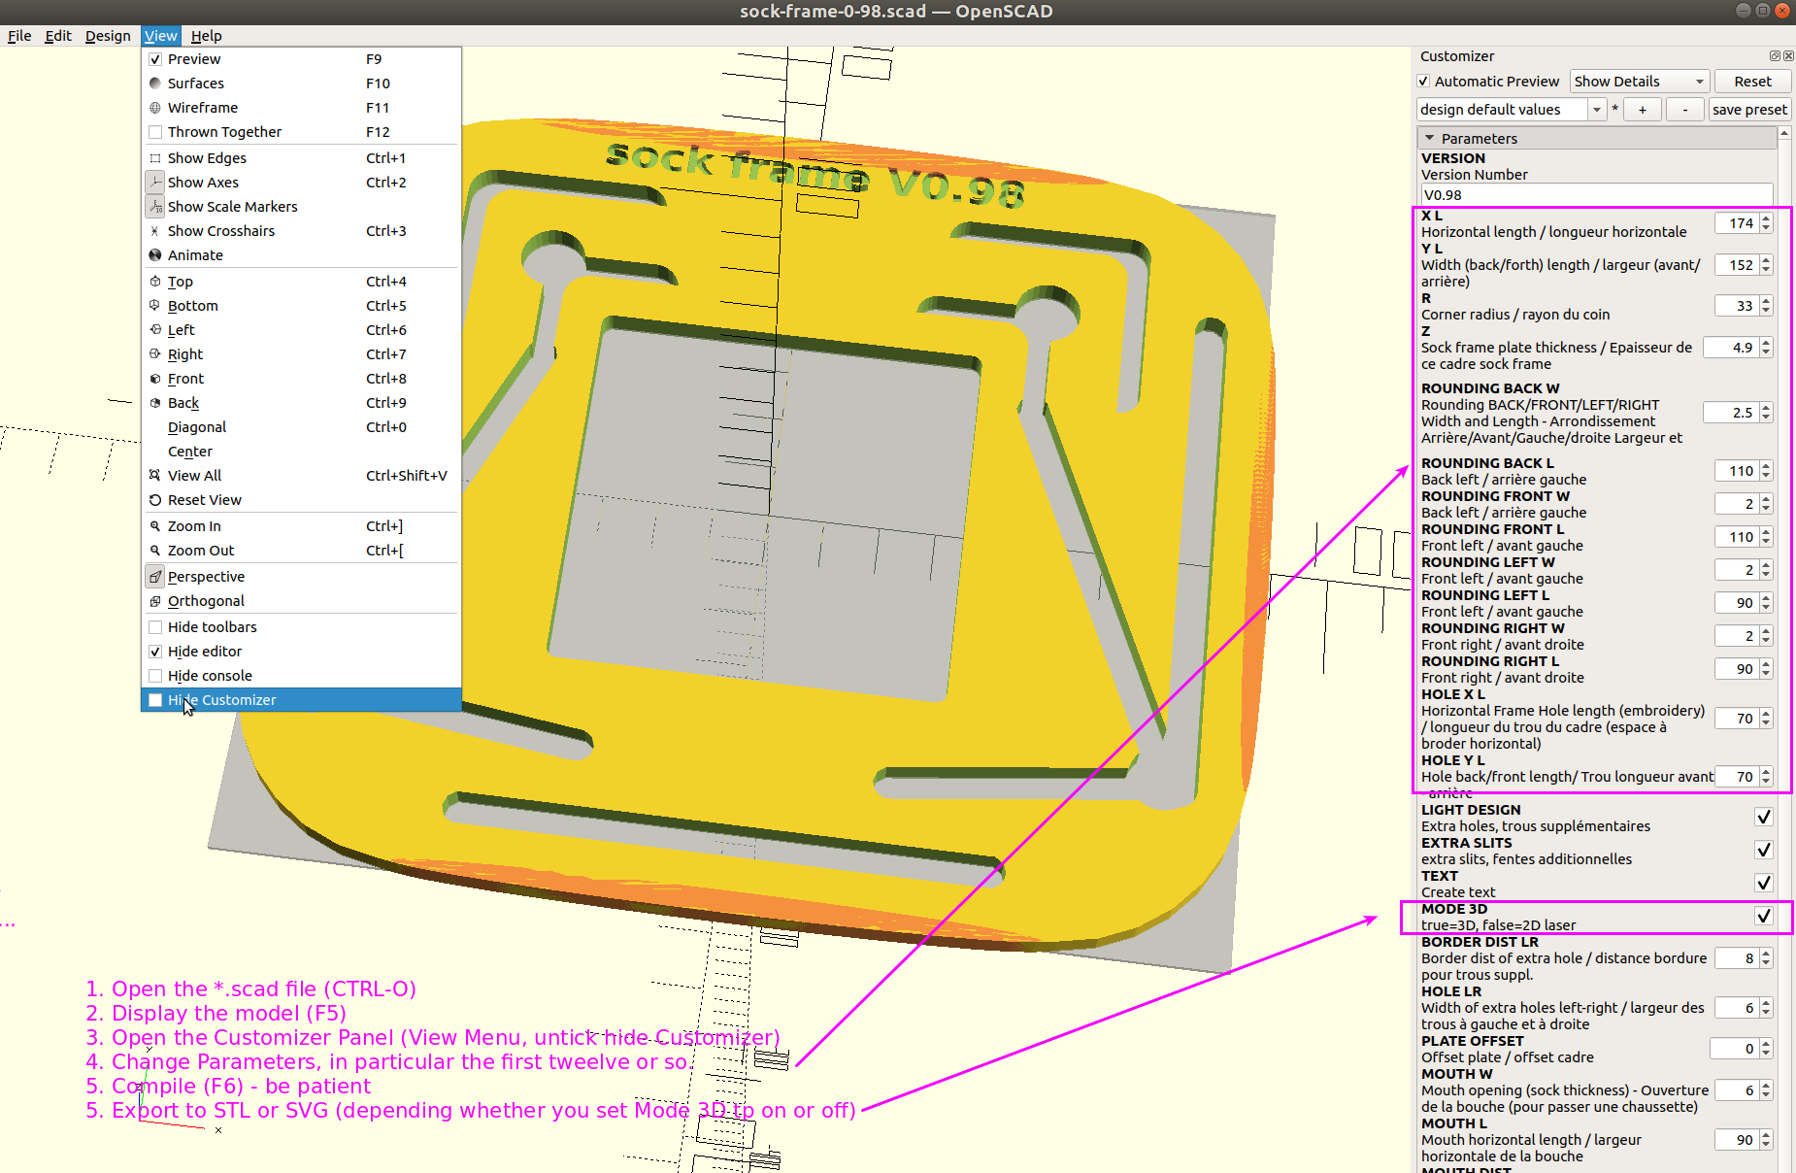The height and width of the screenshot is (1173, 1796).
Task: Click the Show Axes icon in View menu
Action: [x=155, y=183]
